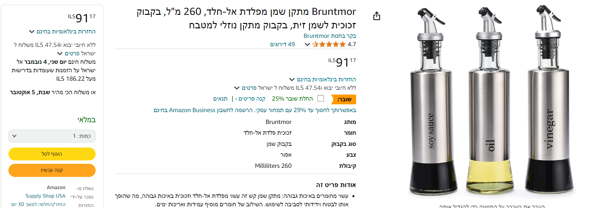Click the Supply Shop USA seller link
599x208 pixels.
45,196
